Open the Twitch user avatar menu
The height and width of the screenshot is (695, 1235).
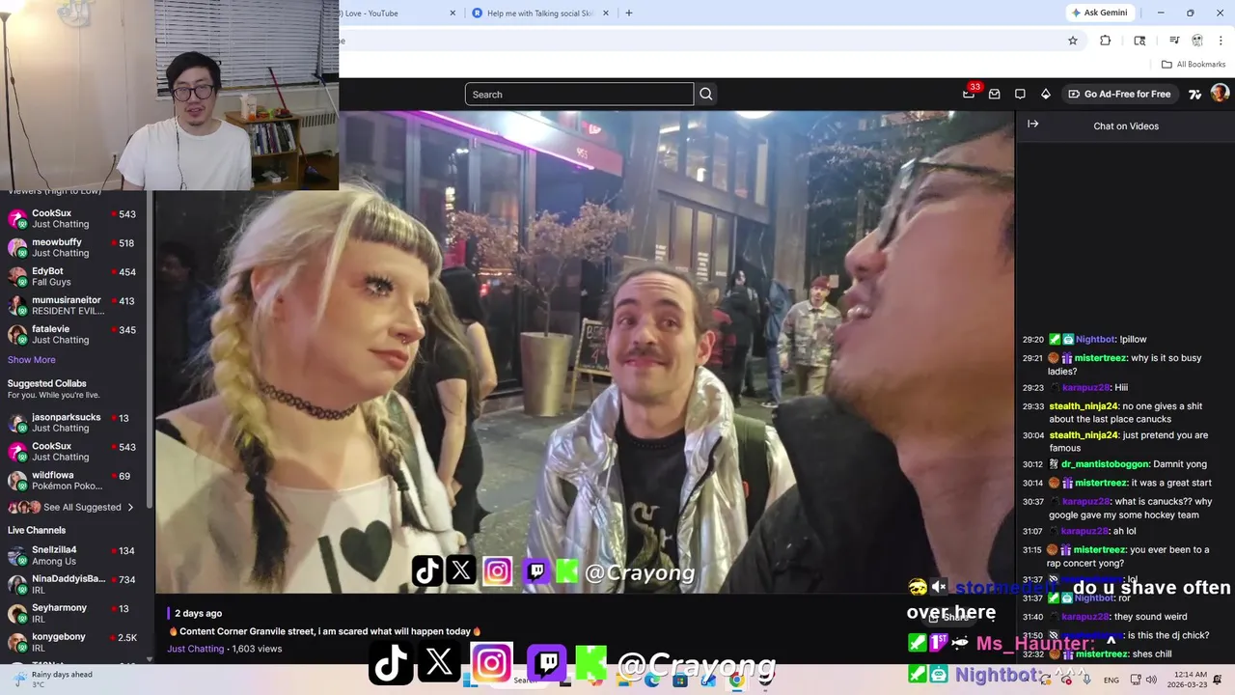pos(1220,93)
